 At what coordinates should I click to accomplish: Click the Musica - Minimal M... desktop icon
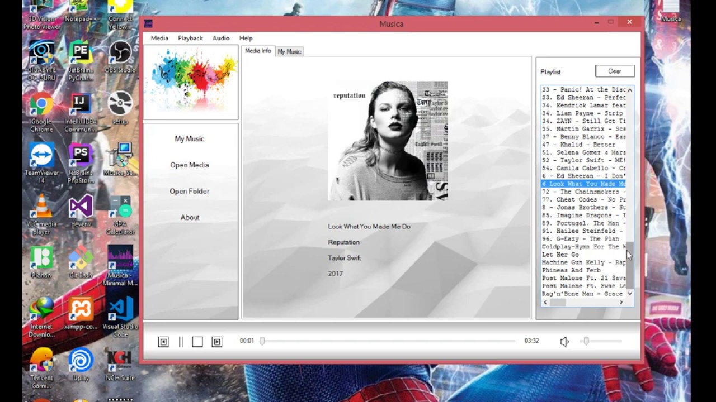[x=120, y=266]
